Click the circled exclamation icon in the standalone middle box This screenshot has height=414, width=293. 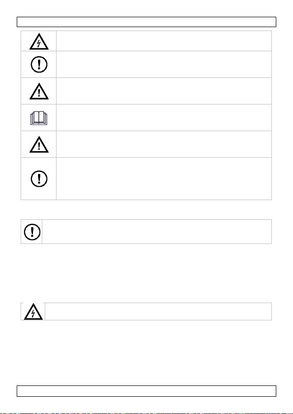point(32,232)
